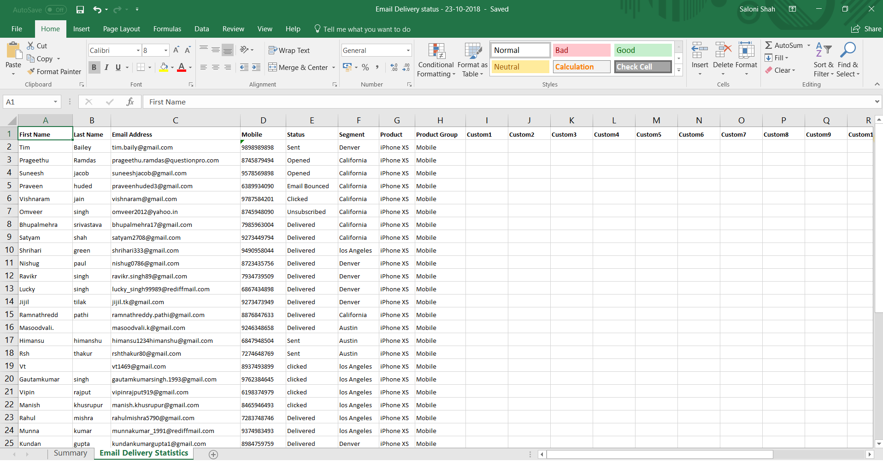Screen dimensions: 883x462
Task: Click the Conditional Formatting icon
Action: point(436,52)
